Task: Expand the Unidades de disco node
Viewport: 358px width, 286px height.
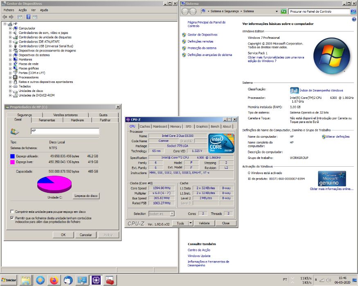Action: tap(10, 91)
